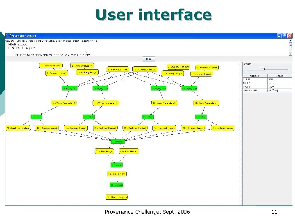Select the Warp Parameters4 node
Screen dimensions: 295x221
[x=206, y=103]
